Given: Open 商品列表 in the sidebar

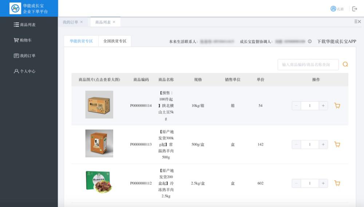Looking at the screenshot, I should coord(25,25).
